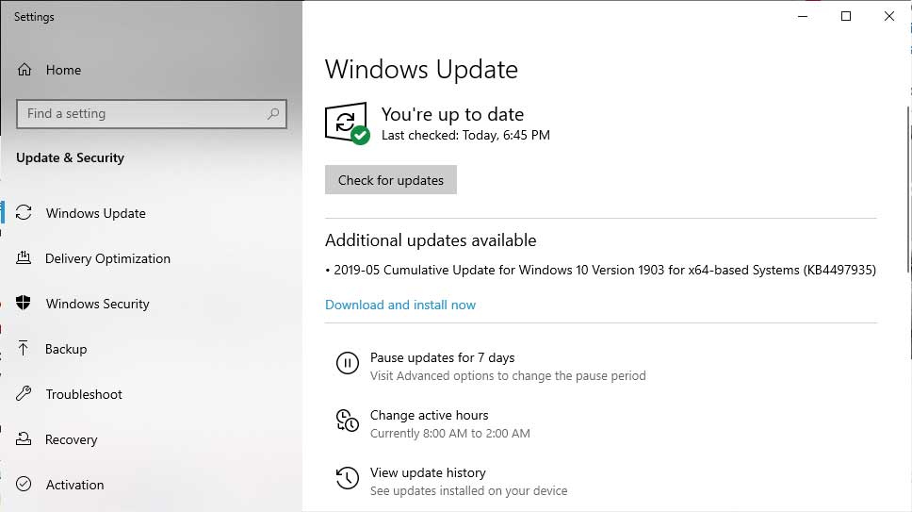Click Download and install now link
912x512 pixels.
400,305
